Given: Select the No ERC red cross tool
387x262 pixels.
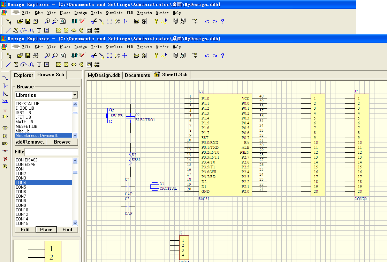Looking at the screenshot, I should 5,159.
